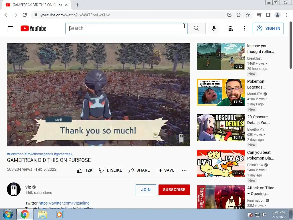Viewport: 293px width, 220px height.
Task: Share the video
Action: pyautogui.click(x=139, y=170)
